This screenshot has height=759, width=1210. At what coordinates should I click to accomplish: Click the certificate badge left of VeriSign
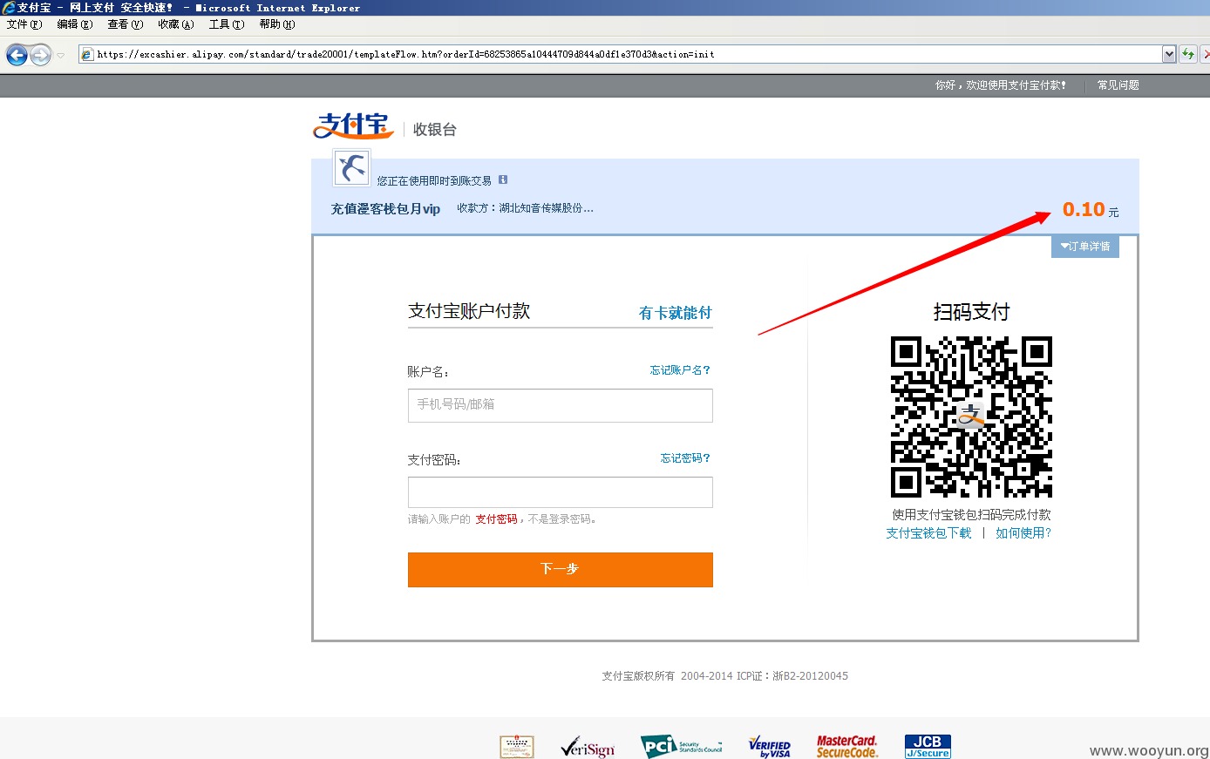(x=517, y=748)
